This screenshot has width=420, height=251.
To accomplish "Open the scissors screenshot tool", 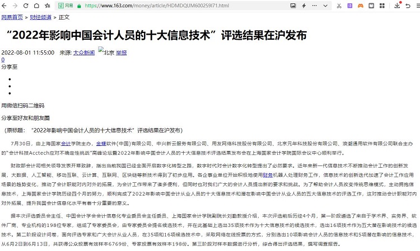I will click(339, 6).
